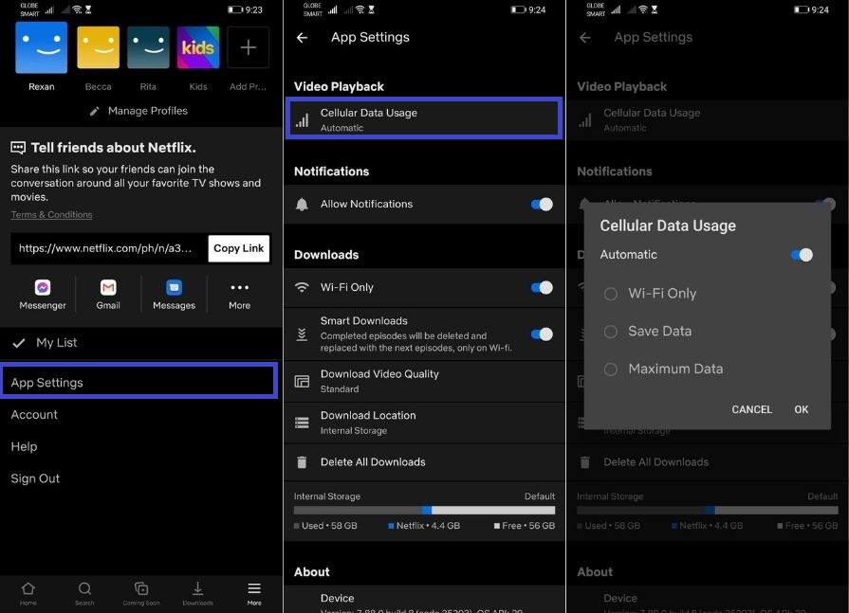Go to Downloads in bottom navigation
The width and height of the screenshot is (849, 613).
click(x=197, y=589)
